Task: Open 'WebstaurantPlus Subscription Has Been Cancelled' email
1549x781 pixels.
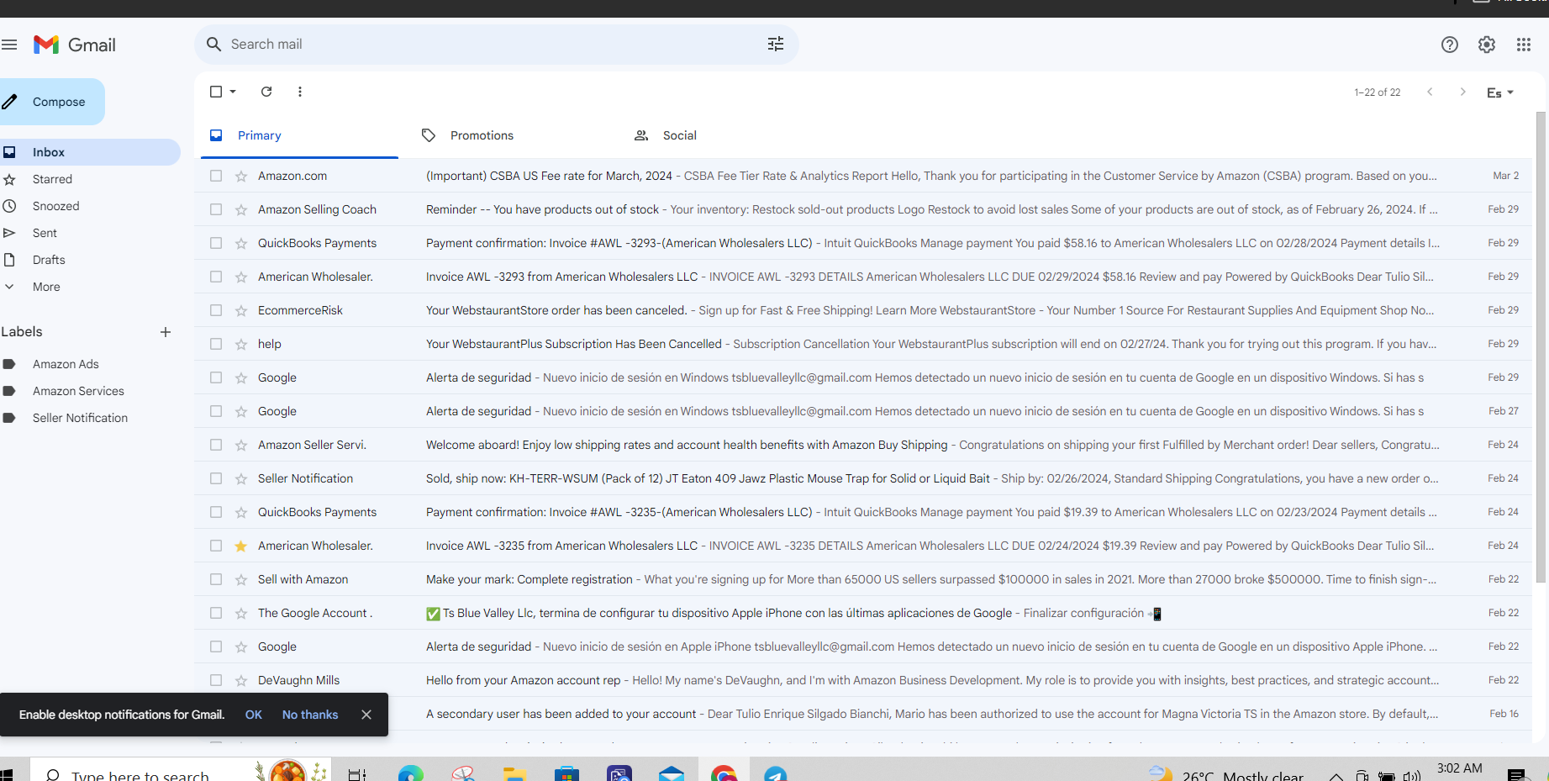Action: coord(863,344)
